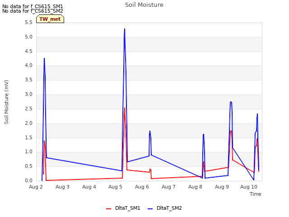The width and height of the screenshot is (289, 217).
Task: Toggle the DltaT_SM2 legend entry
Action: pos(165,208)
